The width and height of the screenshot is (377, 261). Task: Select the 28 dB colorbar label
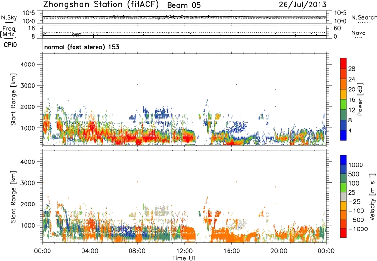(x=352, y=69)
